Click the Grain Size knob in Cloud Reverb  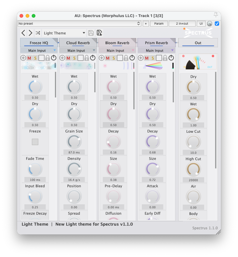tap(74, 141)
